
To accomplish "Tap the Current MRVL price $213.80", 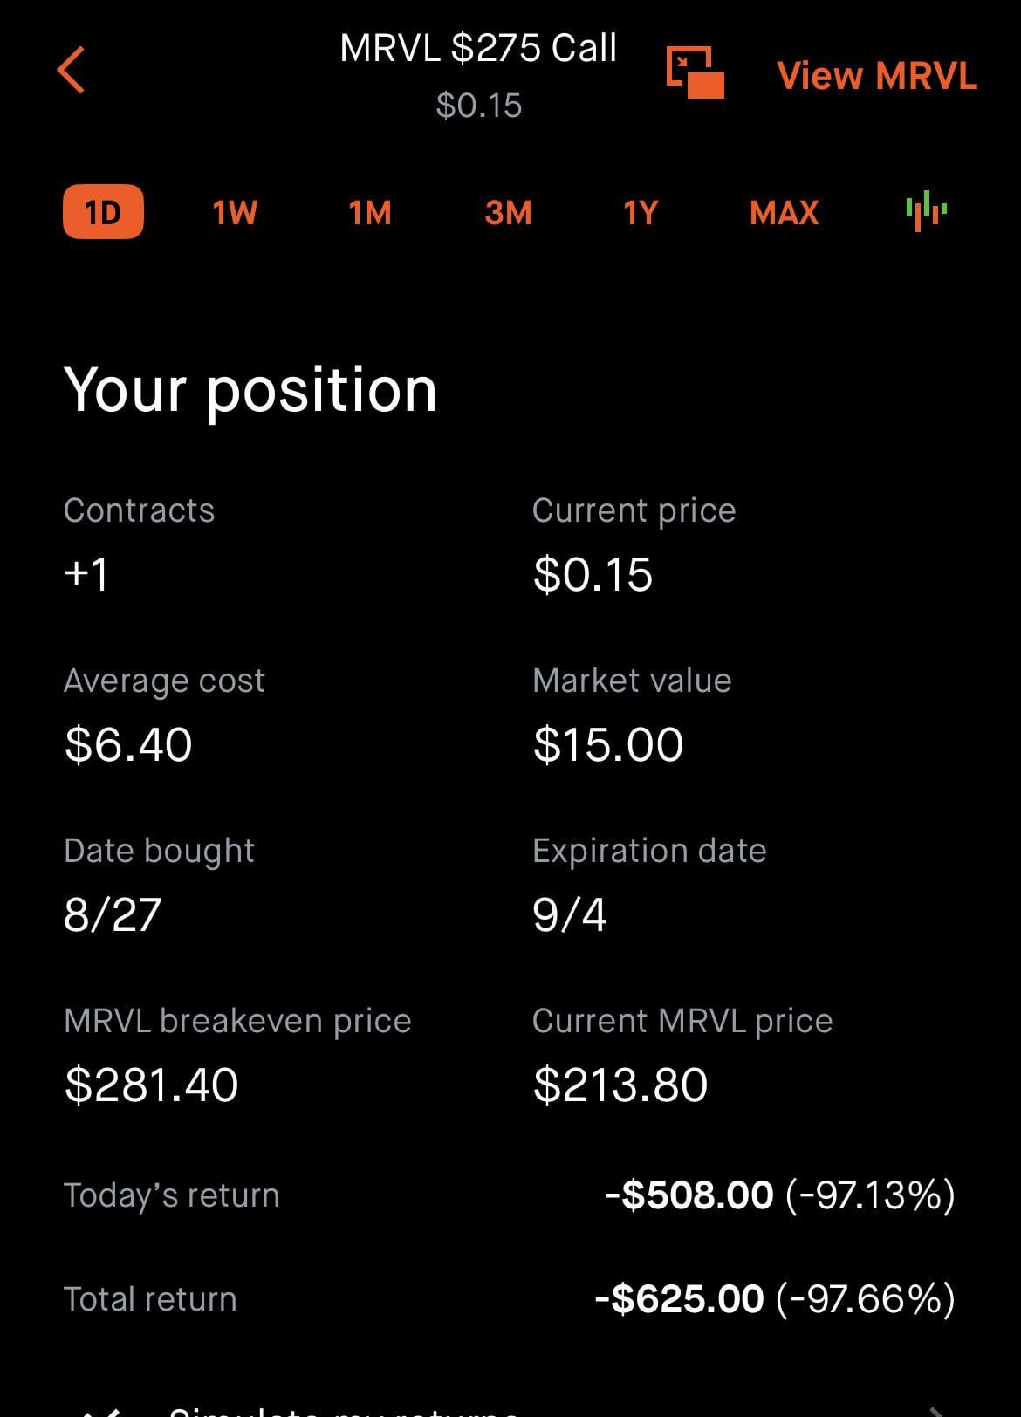I will coord(620,1085).
